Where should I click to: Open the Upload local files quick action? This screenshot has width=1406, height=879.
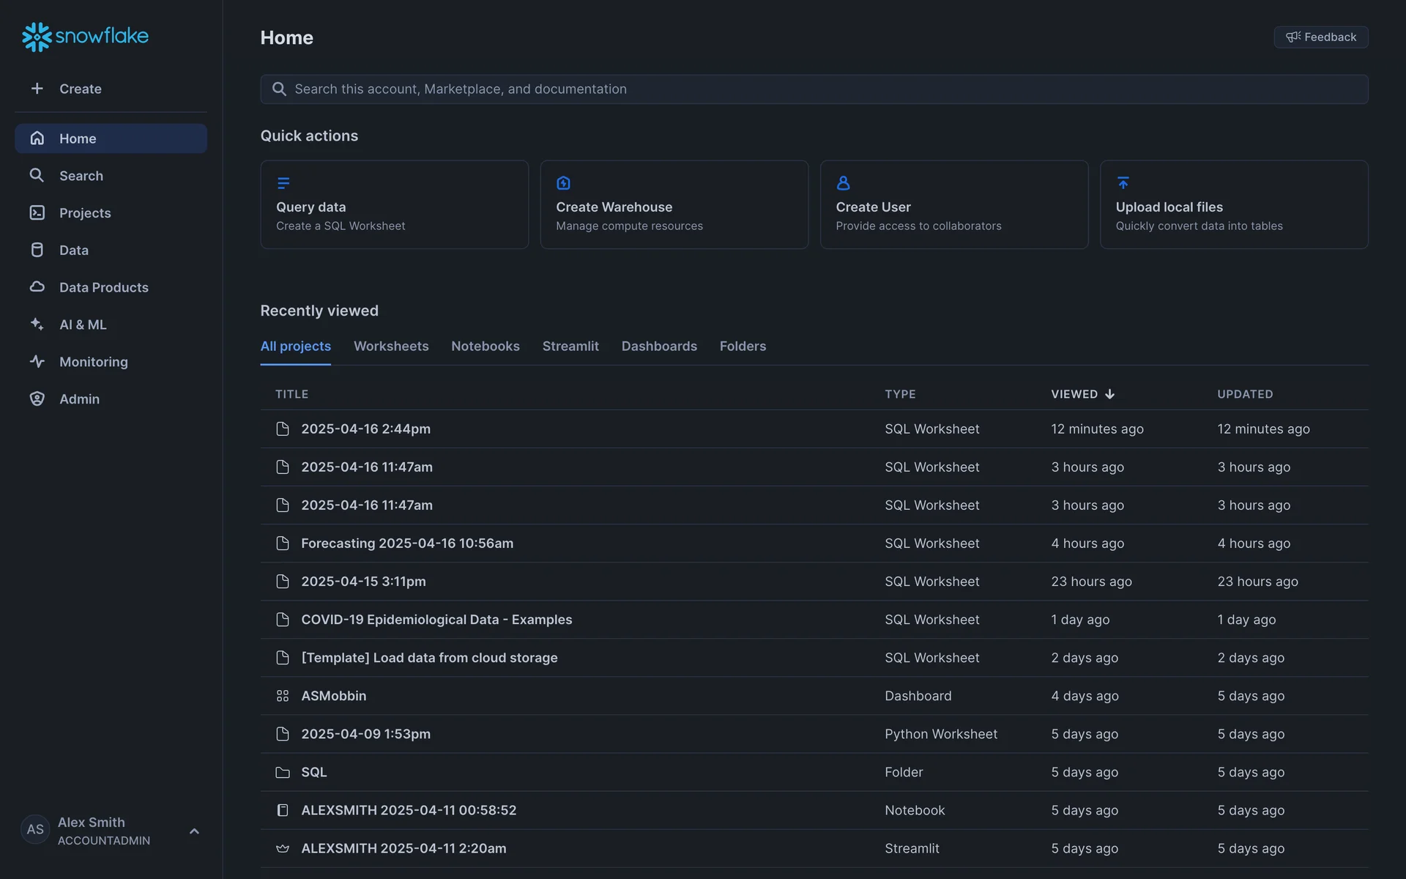pos(1233,204)
